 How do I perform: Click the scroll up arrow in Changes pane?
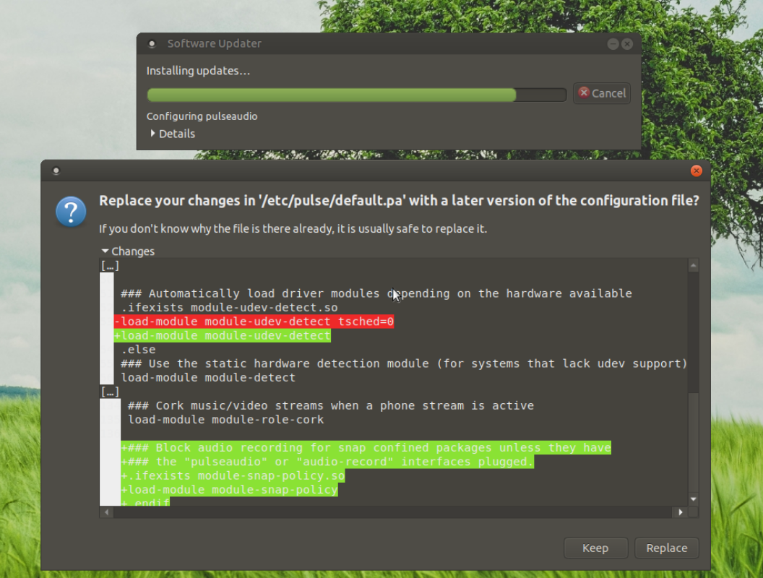694,266
